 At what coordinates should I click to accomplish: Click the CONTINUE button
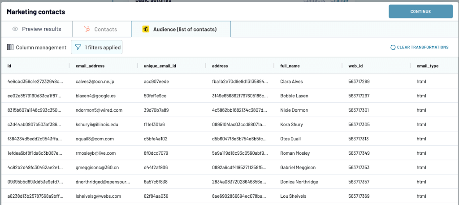(420, 11)
